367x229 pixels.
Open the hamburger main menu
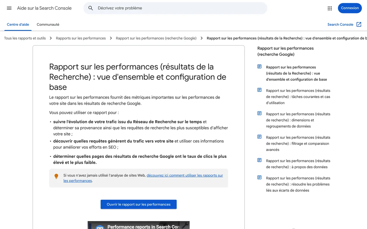[x=9, y=8]
